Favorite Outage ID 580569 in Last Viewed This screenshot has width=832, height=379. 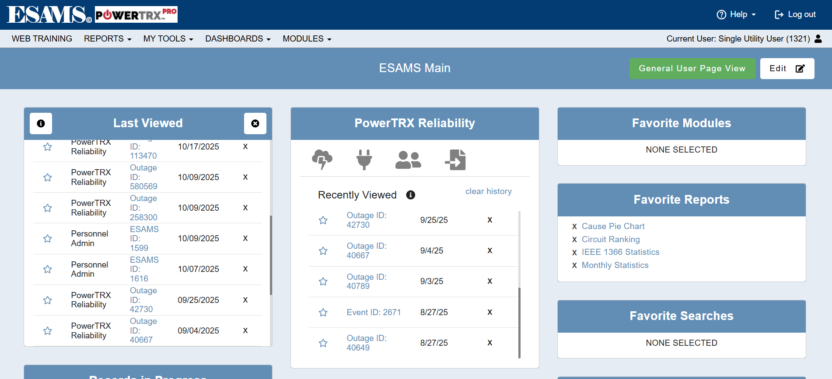pyautogui.click(x=48, y=177)
